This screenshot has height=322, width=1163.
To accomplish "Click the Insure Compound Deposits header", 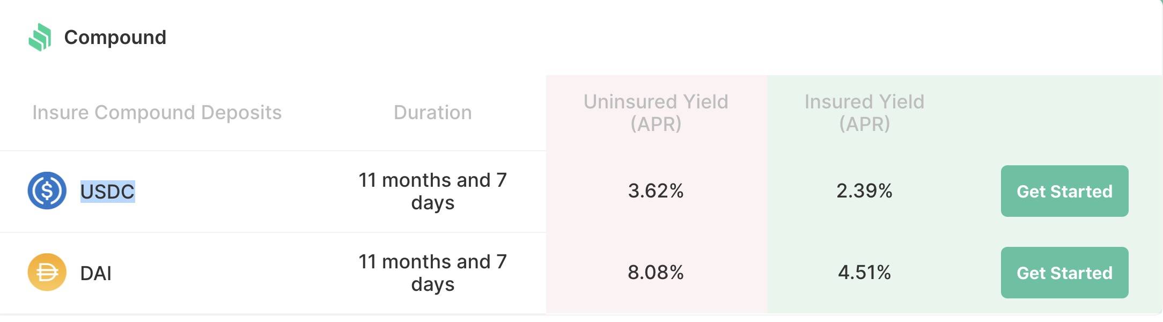I will click(x=157, y=112).
